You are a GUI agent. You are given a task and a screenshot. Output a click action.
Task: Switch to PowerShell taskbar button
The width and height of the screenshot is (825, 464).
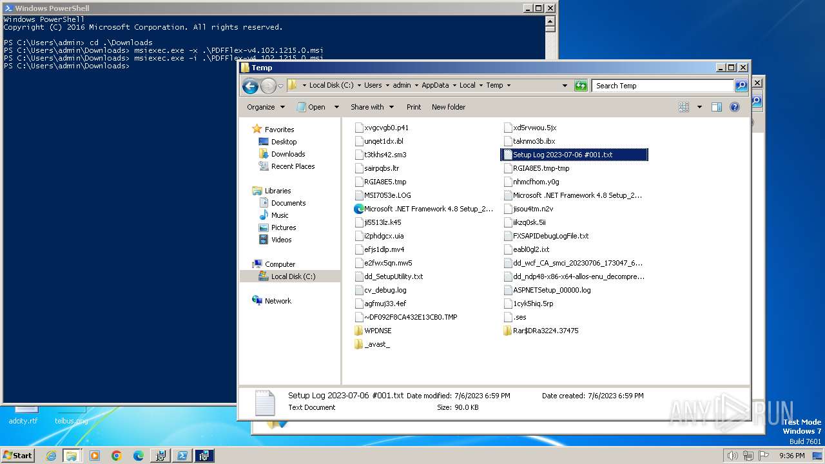pyautogui.click(x=182, y=456)
